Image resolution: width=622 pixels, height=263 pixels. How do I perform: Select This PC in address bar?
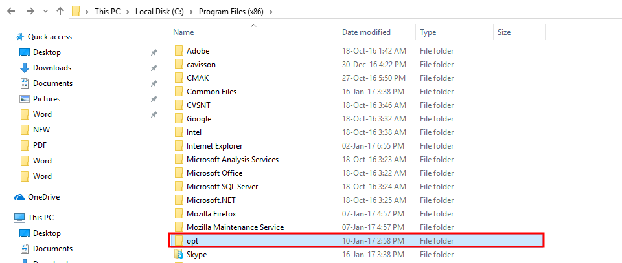107,12
